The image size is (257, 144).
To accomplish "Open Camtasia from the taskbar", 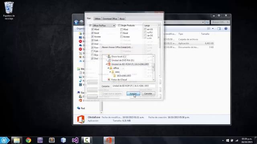I will pos(87,140).
